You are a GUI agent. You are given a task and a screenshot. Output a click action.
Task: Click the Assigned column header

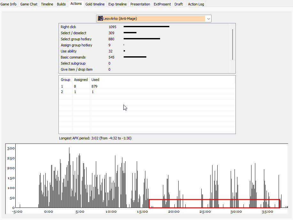81,80
